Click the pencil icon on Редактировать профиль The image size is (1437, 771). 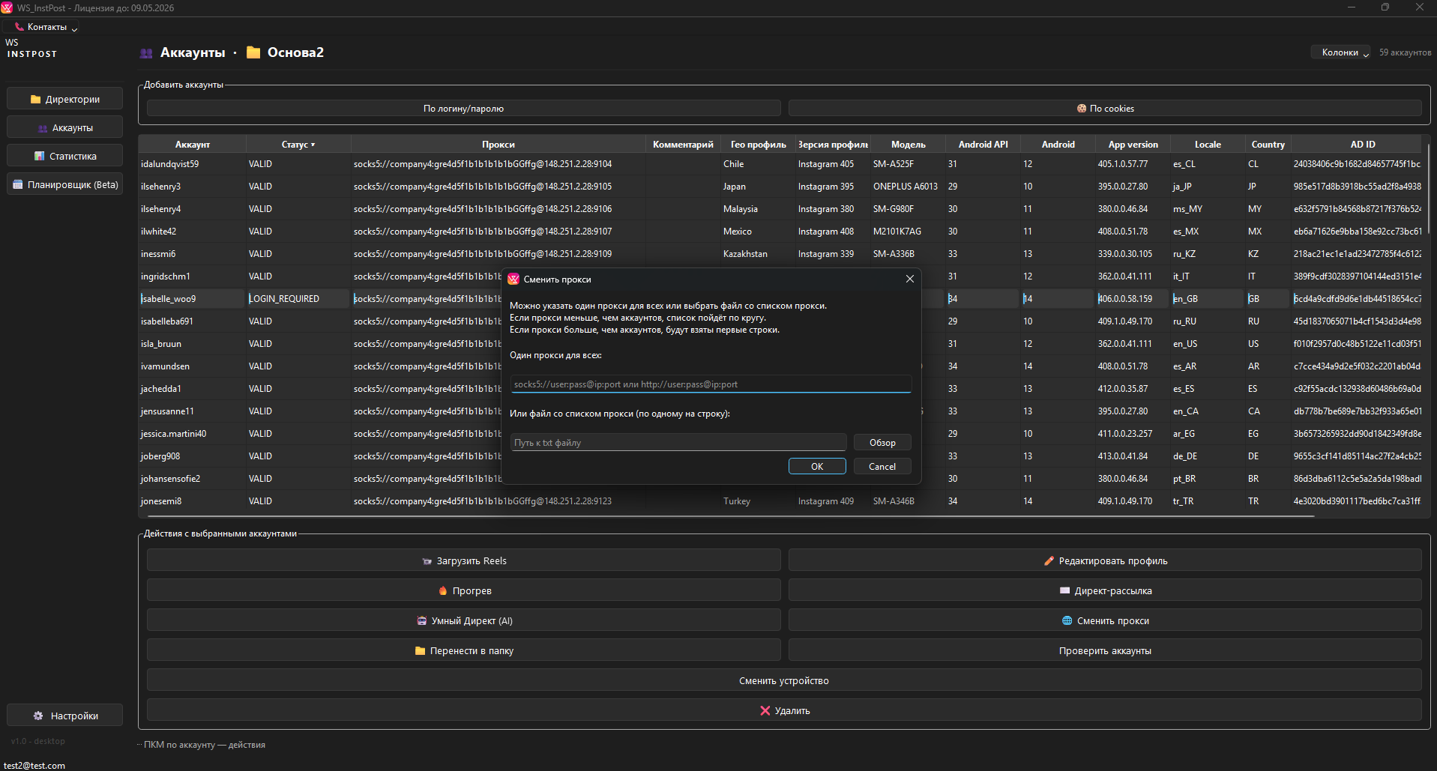coord(1049,560)
